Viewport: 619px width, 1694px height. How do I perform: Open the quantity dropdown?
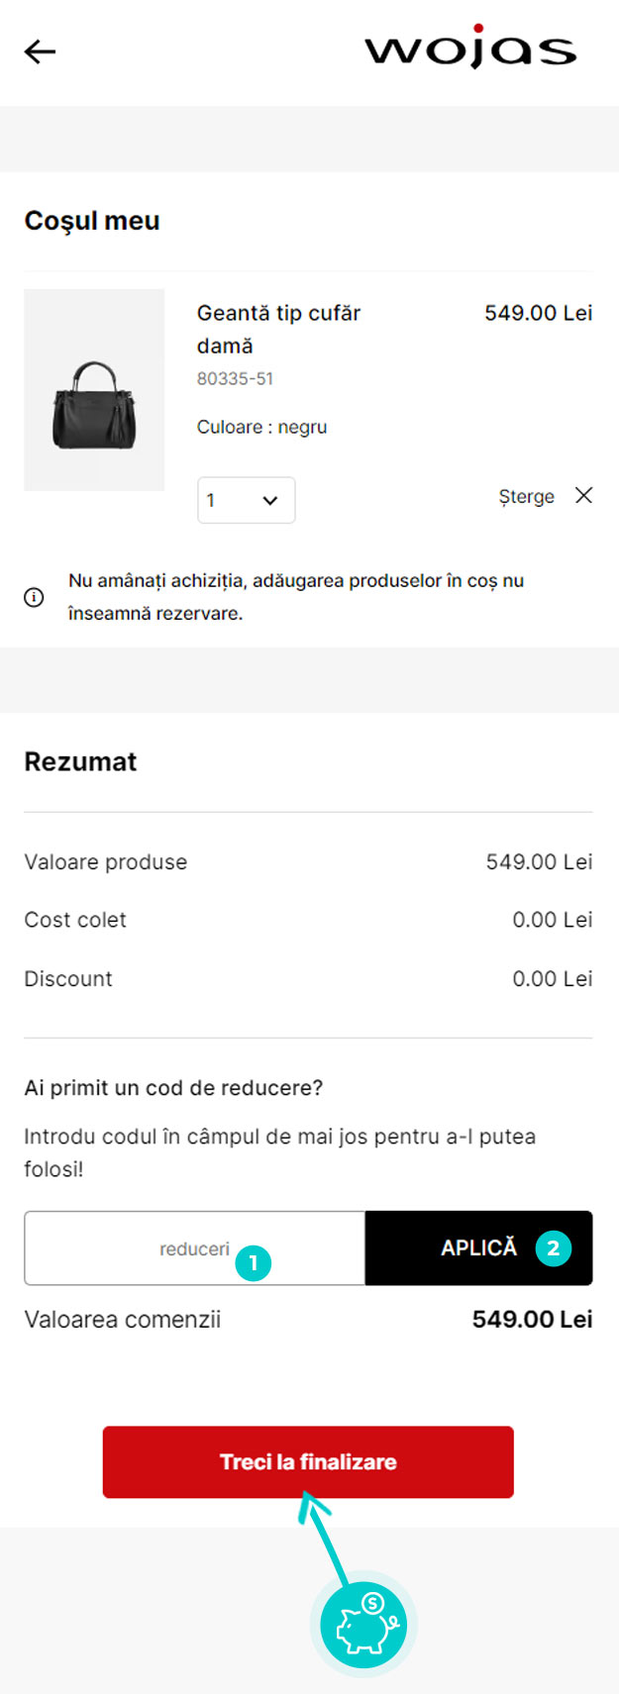(246, 500)
